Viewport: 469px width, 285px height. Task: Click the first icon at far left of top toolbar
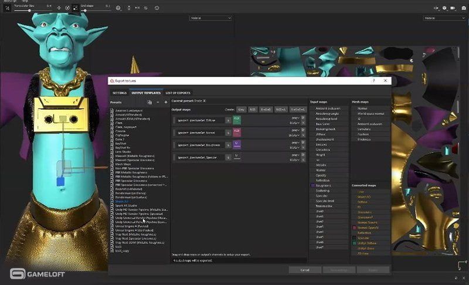[8, 8]
